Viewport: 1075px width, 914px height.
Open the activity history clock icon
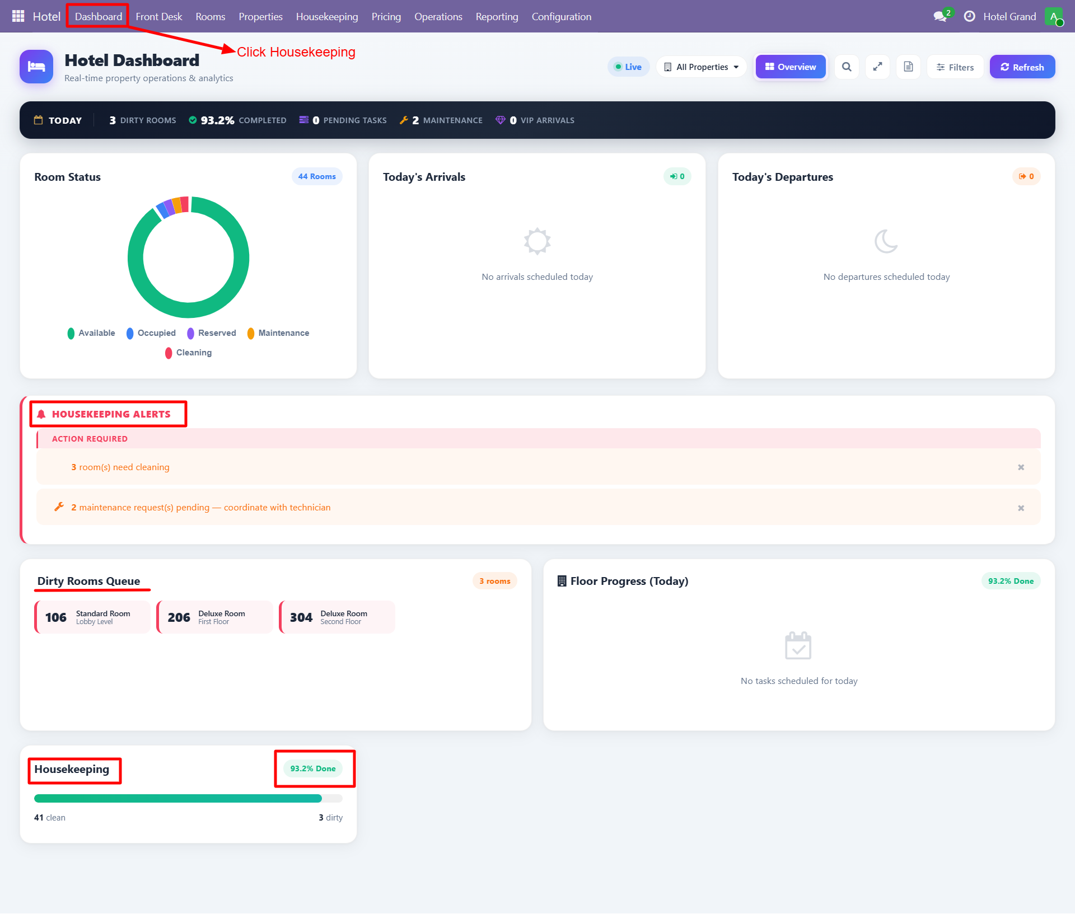[970, 16]
